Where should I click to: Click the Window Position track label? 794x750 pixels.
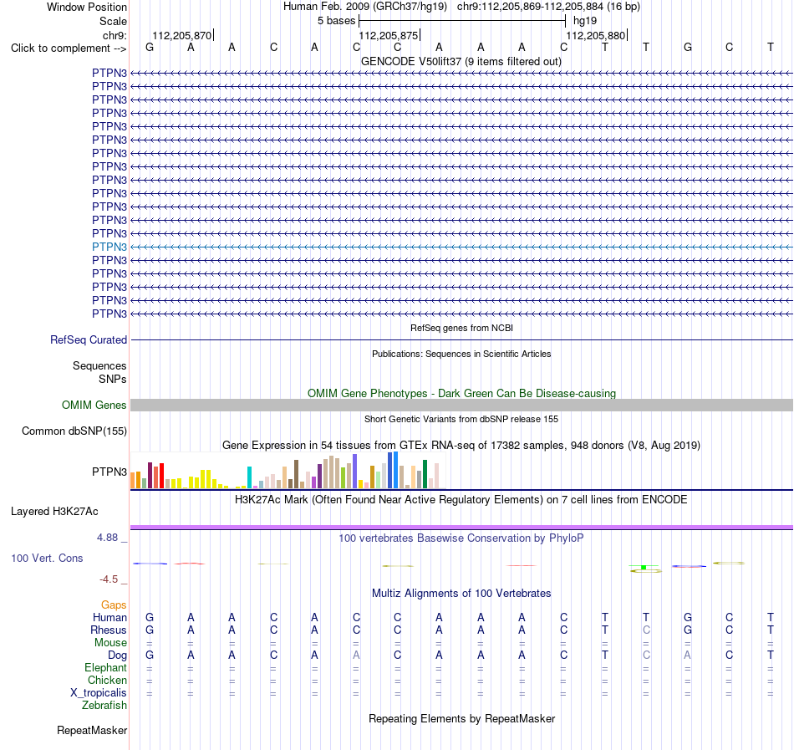coord(87,7)
